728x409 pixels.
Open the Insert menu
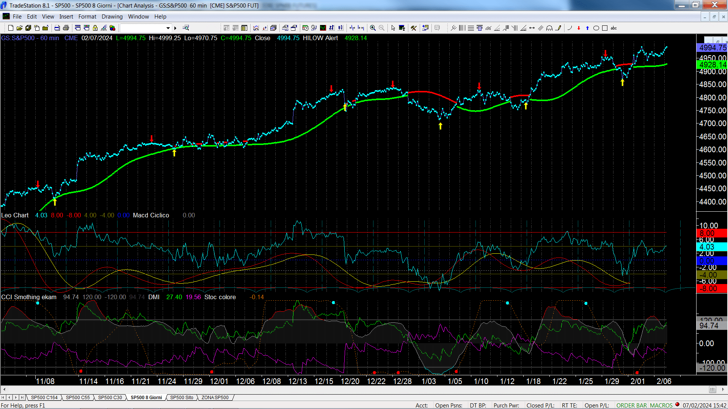coord(66,17)
